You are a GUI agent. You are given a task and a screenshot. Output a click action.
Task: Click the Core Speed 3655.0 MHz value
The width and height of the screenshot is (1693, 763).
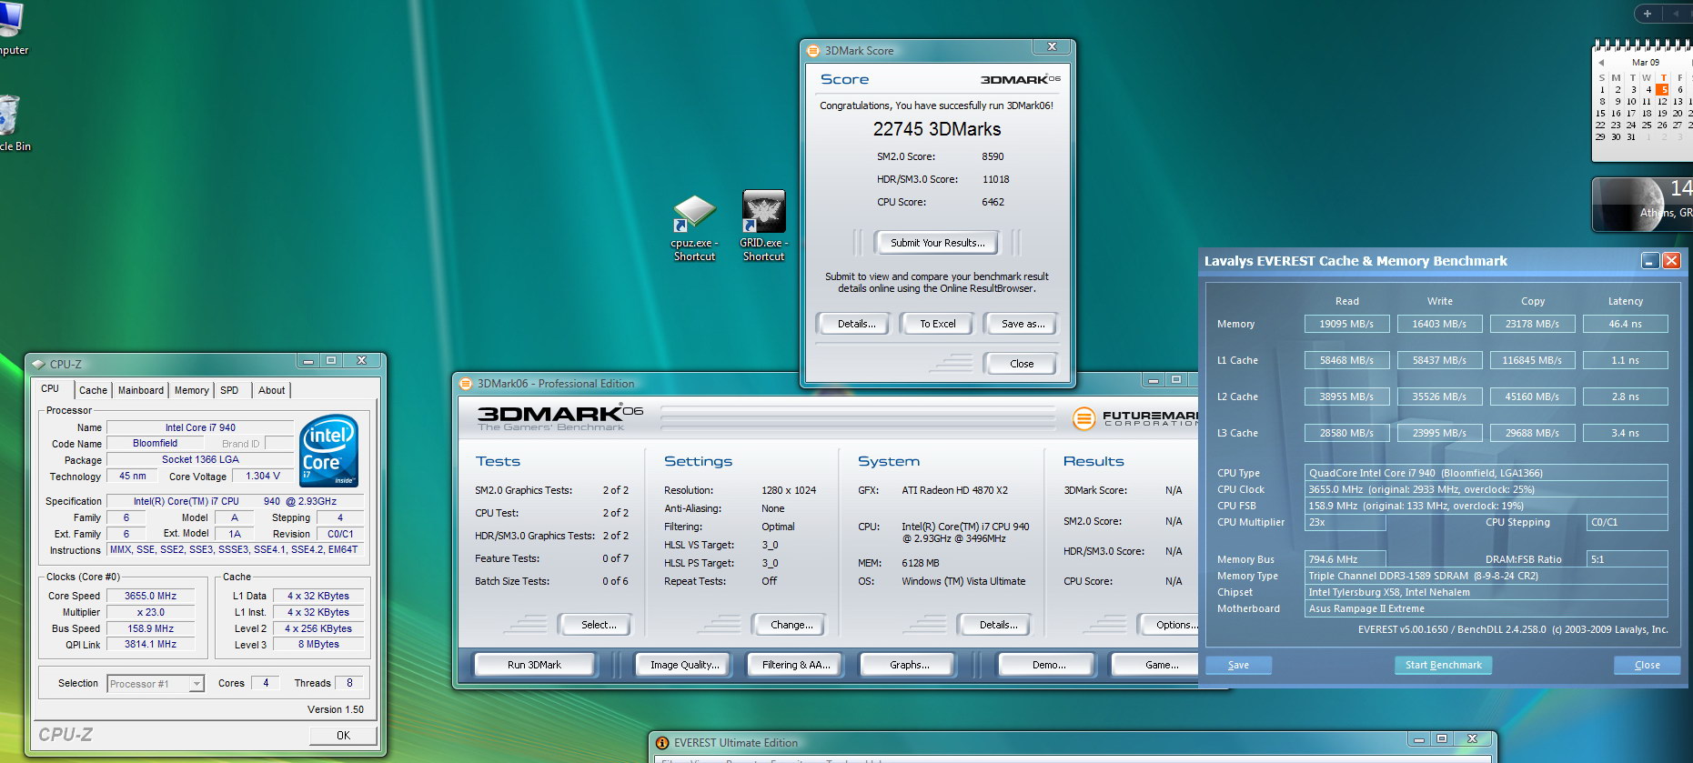(150, 597)
